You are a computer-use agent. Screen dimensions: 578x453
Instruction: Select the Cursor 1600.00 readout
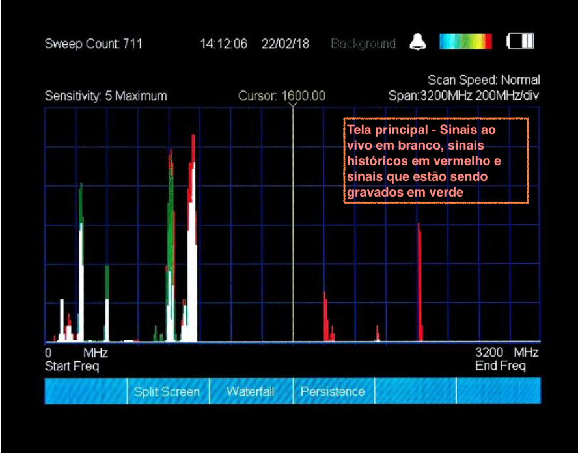tap(282, 96)
